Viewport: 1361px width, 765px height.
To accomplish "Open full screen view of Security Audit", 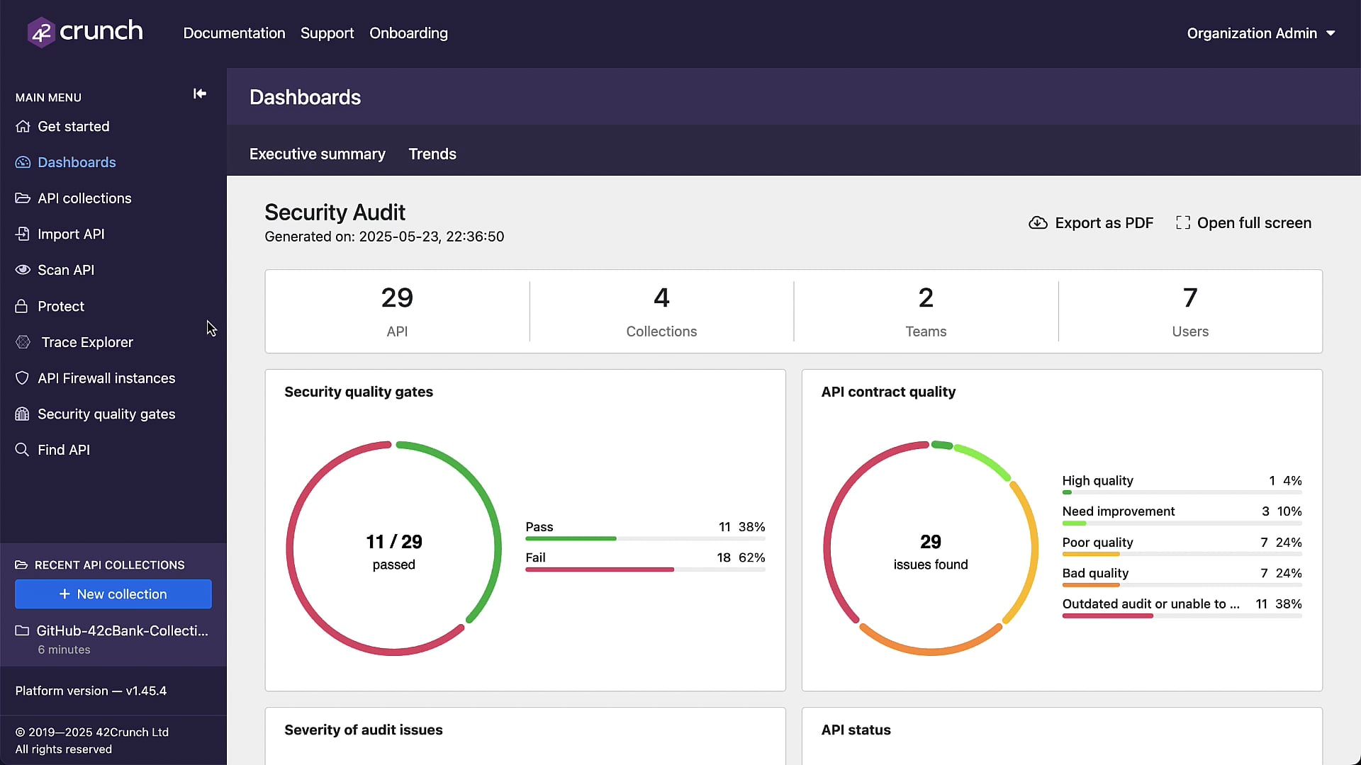I will 1243,222.
